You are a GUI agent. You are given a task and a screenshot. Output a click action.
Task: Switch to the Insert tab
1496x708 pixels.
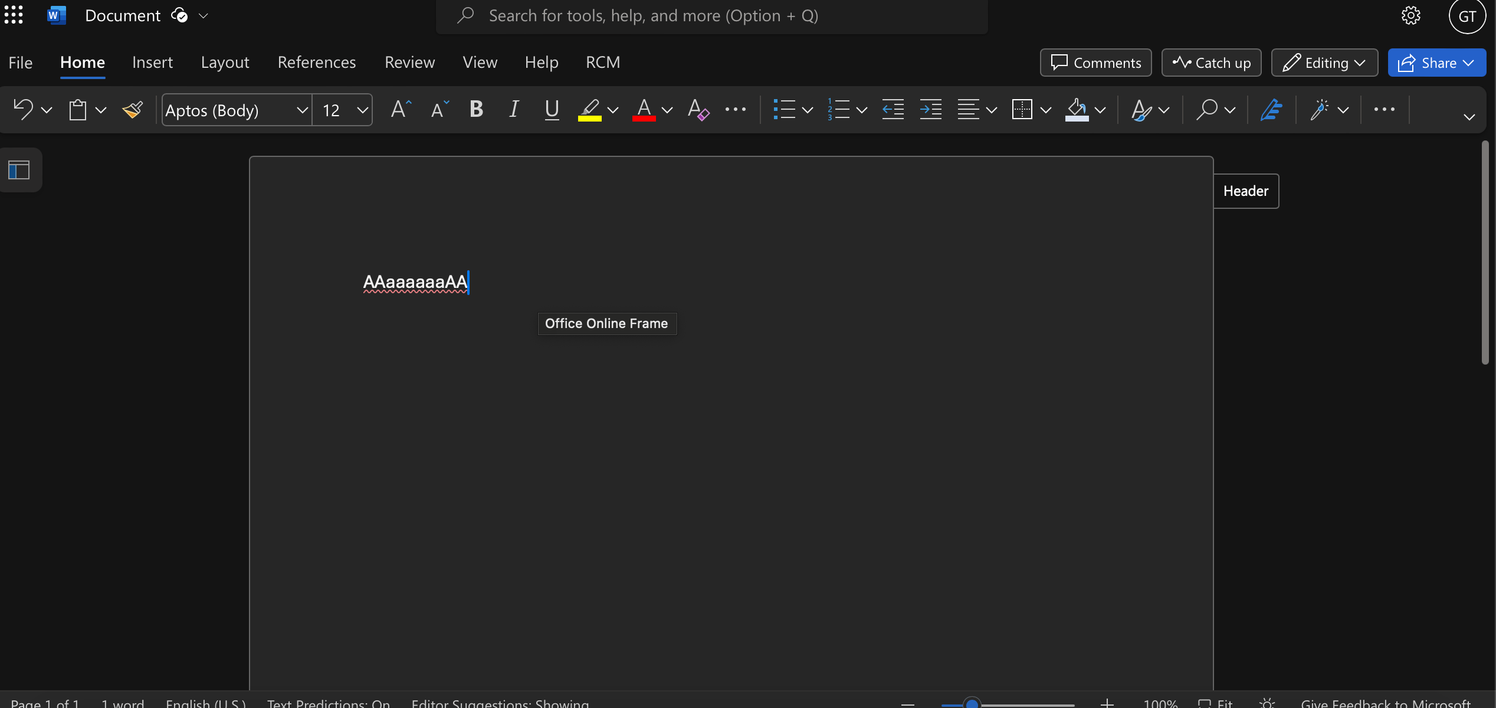pyautogui.click(x=152, y=63)
